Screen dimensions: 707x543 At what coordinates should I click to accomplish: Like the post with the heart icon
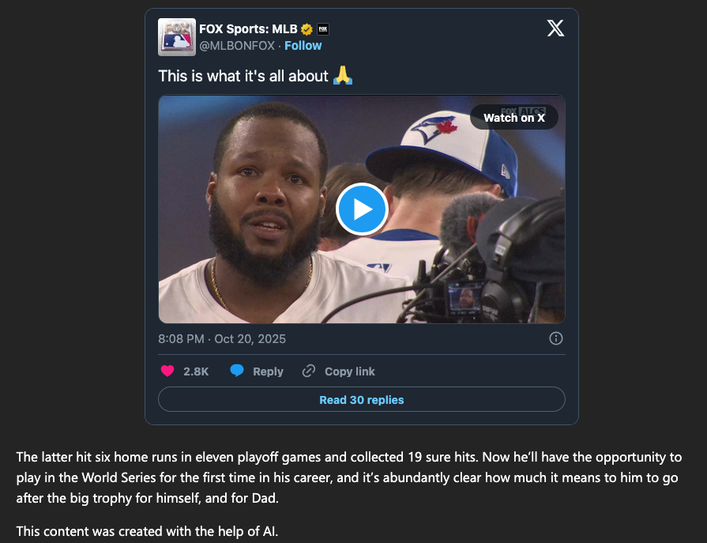click(x=167, y=371)
